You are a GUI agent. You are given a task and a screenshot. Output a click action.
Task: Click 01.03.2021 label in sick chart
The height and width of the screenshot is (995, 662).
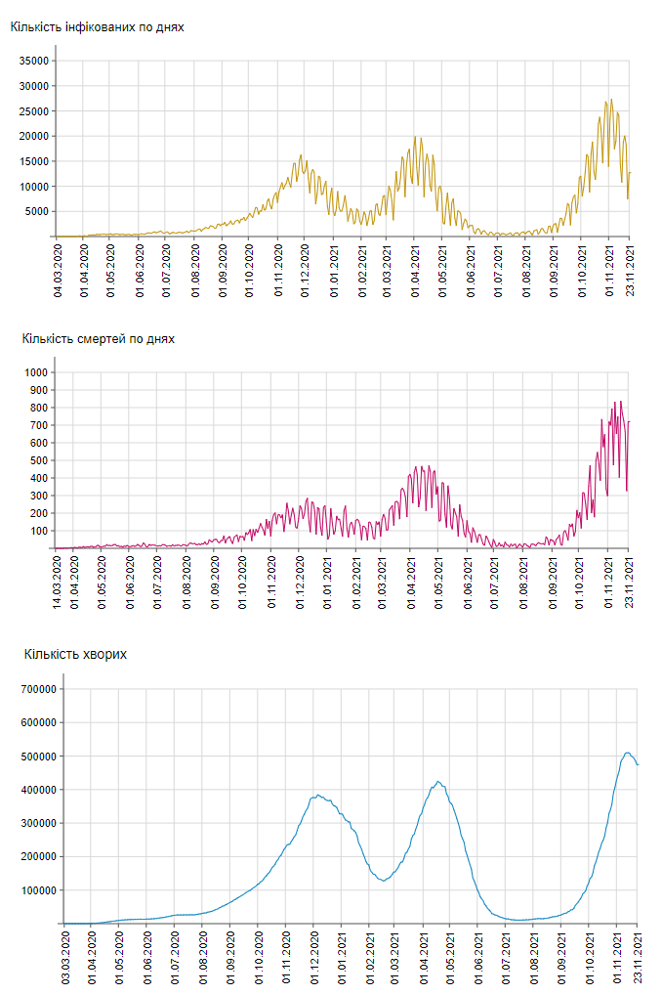click(395, 958)
